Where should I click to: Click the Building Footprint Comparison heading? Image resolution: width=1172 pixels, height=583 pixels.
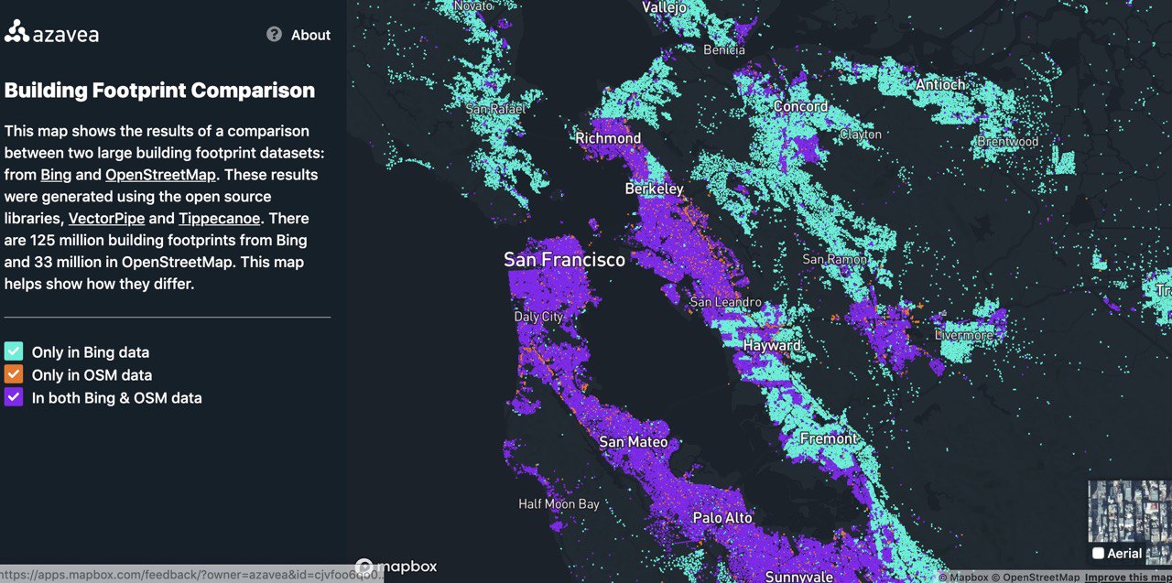160,91
